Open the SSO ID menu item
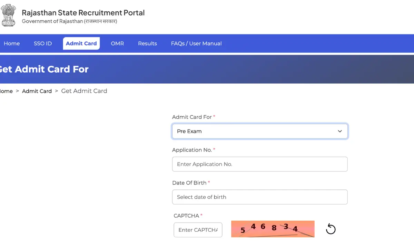This screenshot has width=414, height=241. tap(43, 43)
